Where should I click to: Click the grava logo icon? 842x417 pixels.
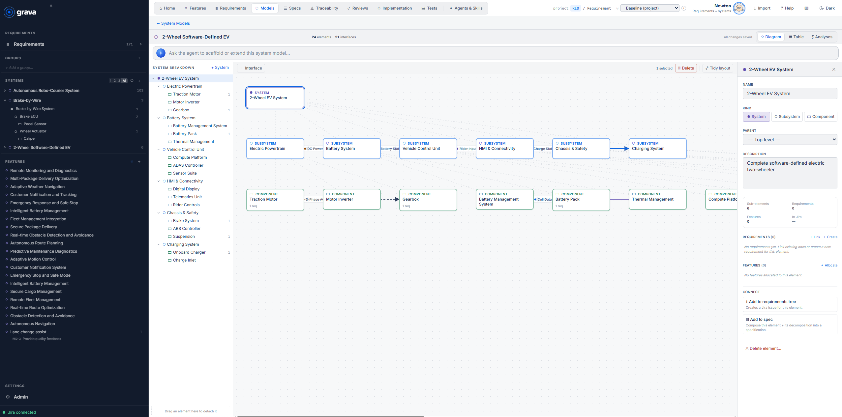click(9, 12)
